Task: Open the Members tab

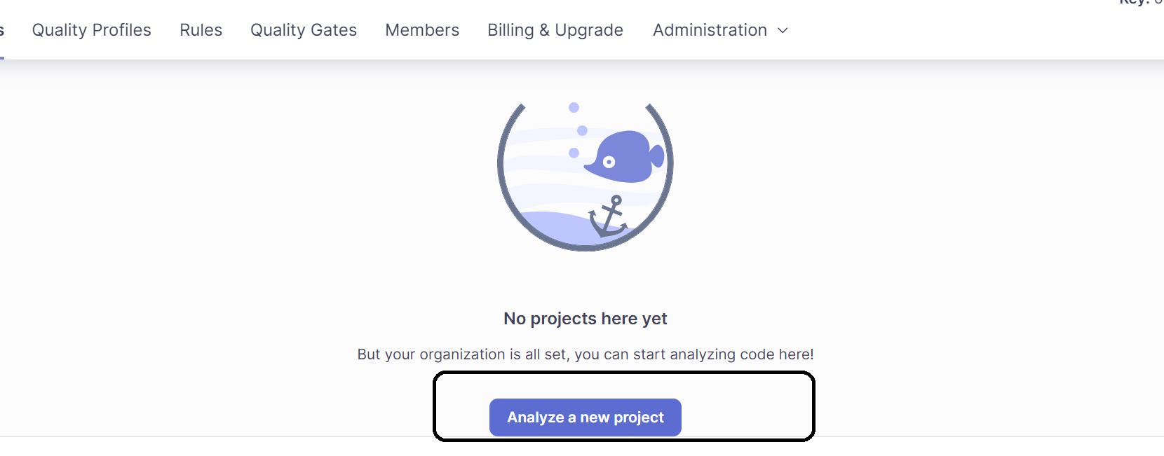Action: pyautogui.click(x=422, y=30)
